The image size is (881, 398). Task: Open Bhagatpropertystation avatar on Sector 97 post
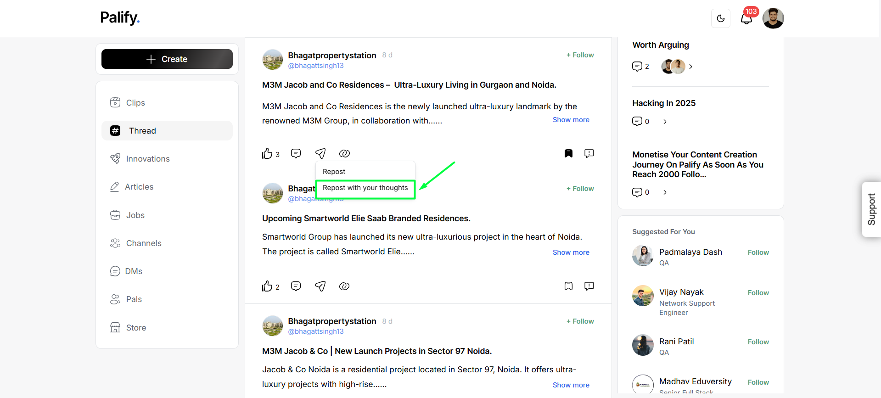pos(273,326)
